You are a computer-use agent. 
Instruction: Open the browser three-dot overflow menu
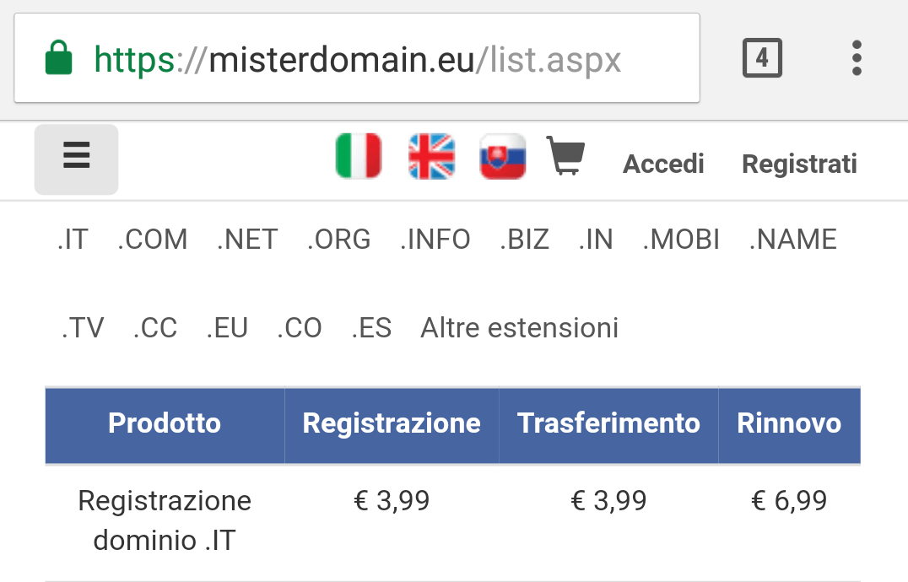click(x=857, y=58)
